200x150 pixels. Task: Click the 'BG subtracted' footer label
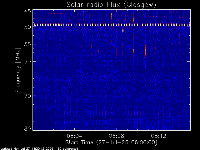coord(68,149)
